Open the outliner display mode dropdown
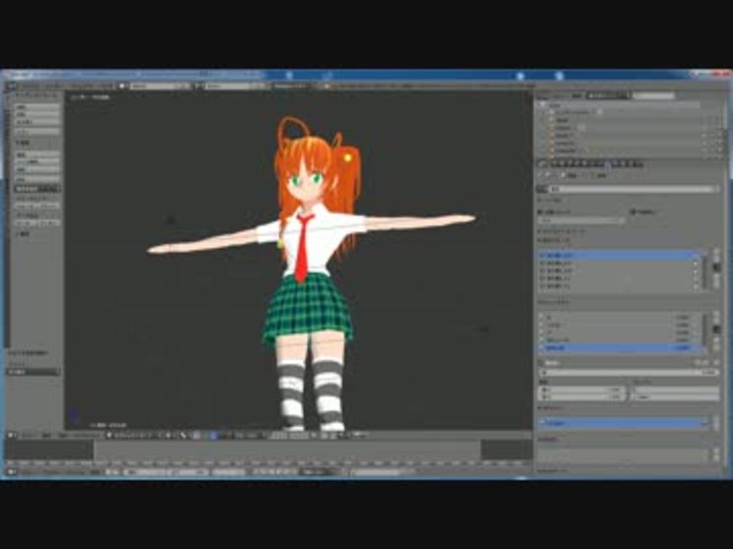Screen dimensions: 733x549 607,96
